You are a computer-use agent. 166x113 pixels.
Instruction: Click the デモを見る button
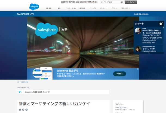coord(119,74)
